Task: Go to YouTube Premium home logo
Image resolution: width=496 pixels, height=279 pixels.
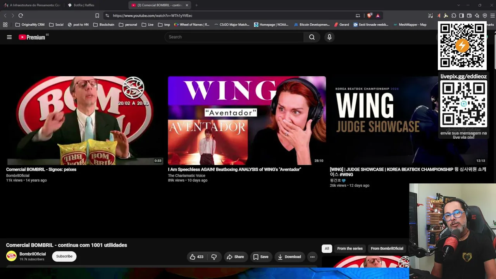Action: pos(33,37)
